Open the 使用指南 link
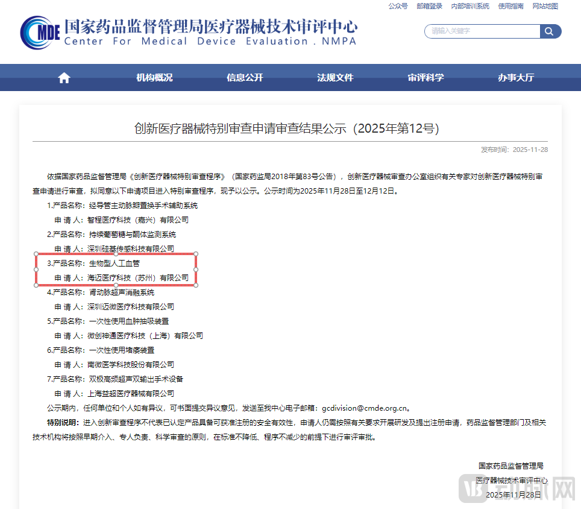Image resolution: width=581 pixels, height=509 pixels. tap(510, 6)
